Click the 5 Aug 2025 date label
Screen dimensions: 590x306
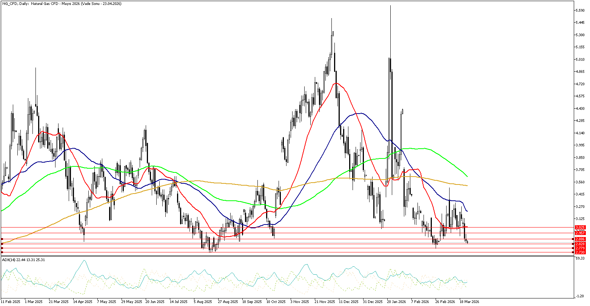(203, 302)
